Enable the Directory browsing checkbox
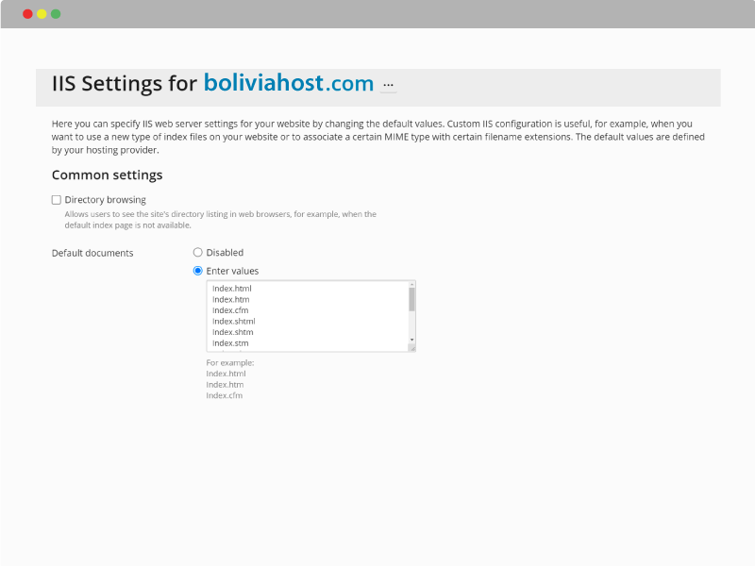 click(57, 200)
